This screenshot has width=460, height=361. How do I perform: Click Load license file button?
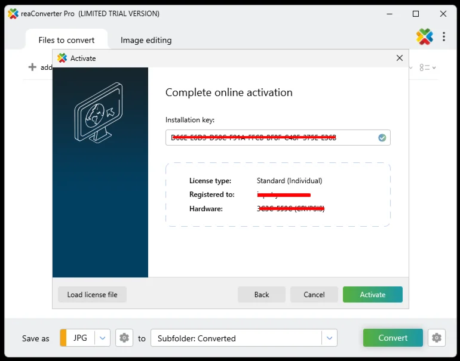point(92,295)
